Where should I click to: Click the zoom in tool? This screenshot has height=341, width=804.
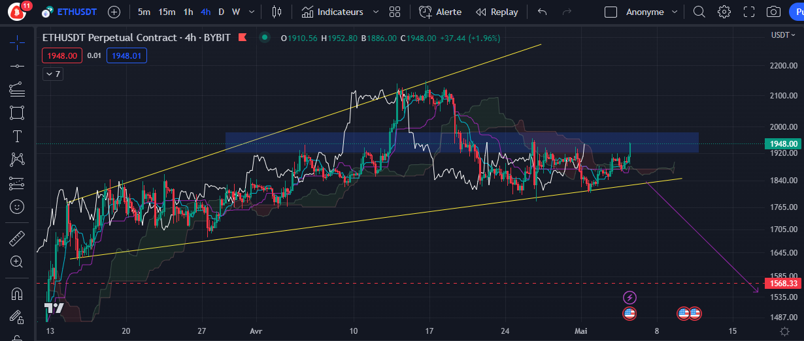17,261
